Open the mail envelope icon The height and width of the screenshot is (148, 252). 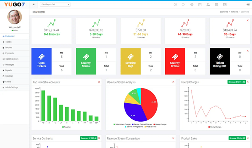point(225,4)
